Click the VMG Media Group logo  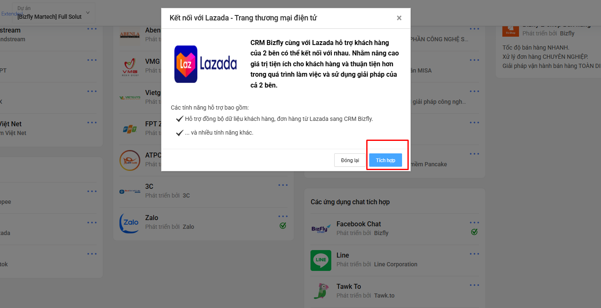click(x=129, y=67)
